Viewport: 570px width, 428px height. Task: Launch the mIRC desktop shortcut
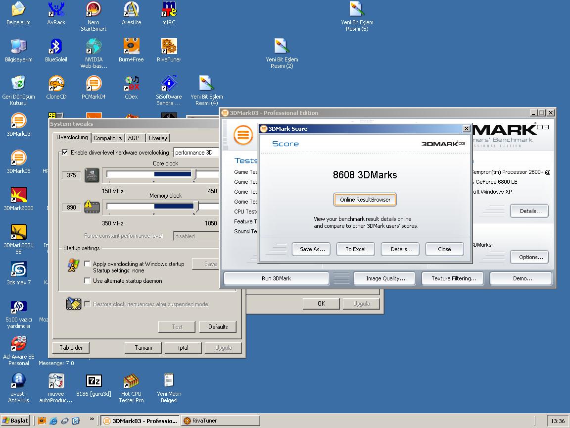click(169, 10)
